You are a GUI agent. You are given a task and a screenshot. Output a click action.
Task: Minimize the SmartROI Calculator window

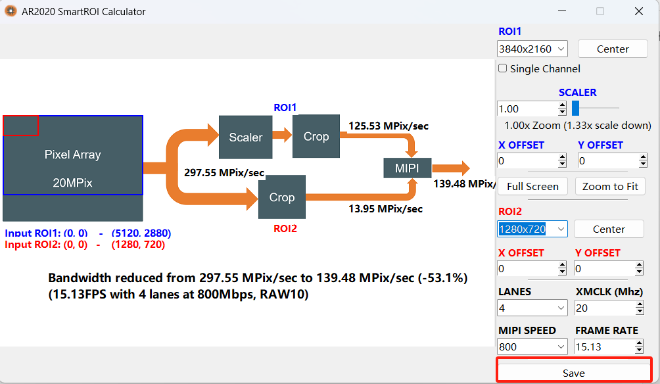(562, 11)
